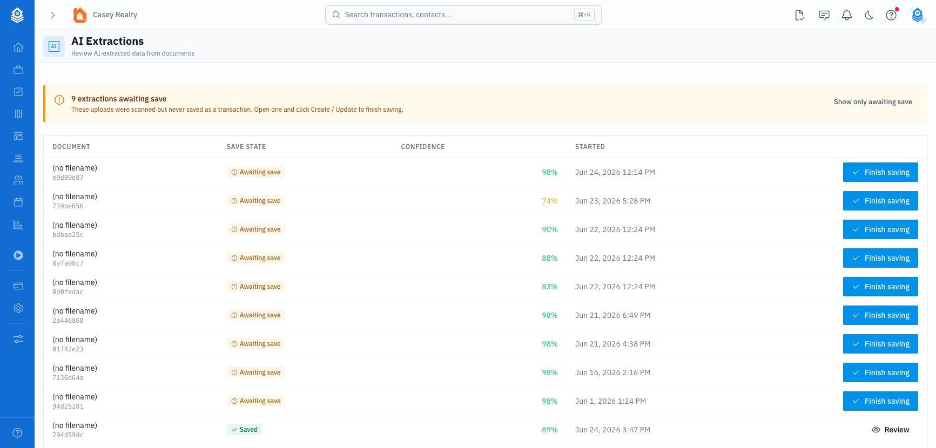Click the 90% confidence value
This screenshot has height=448, width=936.
[x=550, y=229]
